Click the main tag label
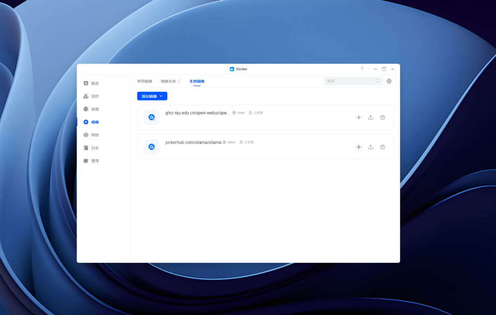 point(241,113)
